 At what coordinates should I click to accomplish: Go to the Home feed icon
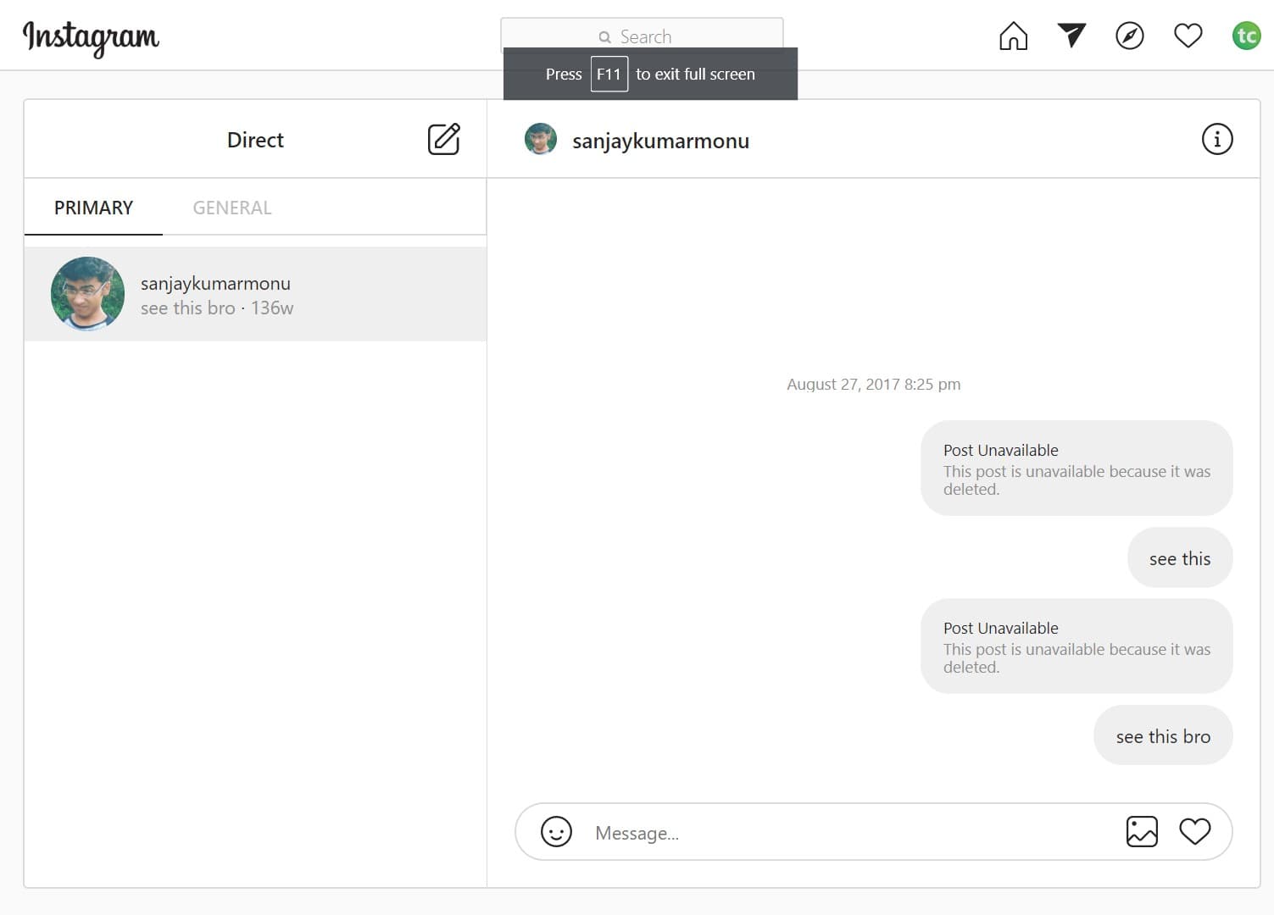point(1013,36)
